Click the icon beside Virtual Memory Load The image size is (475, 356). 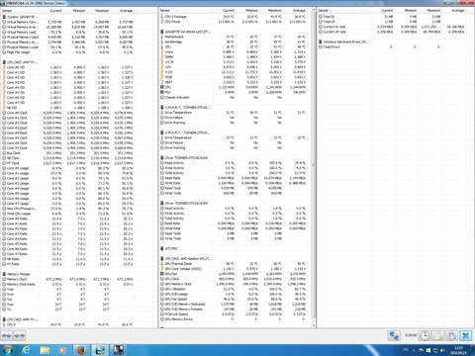[x=4, y=32]
